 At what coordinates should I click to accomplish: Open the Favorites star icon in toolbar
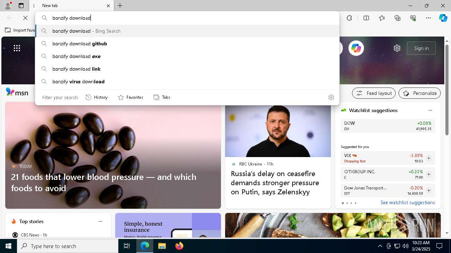click(x=382, y=18)
